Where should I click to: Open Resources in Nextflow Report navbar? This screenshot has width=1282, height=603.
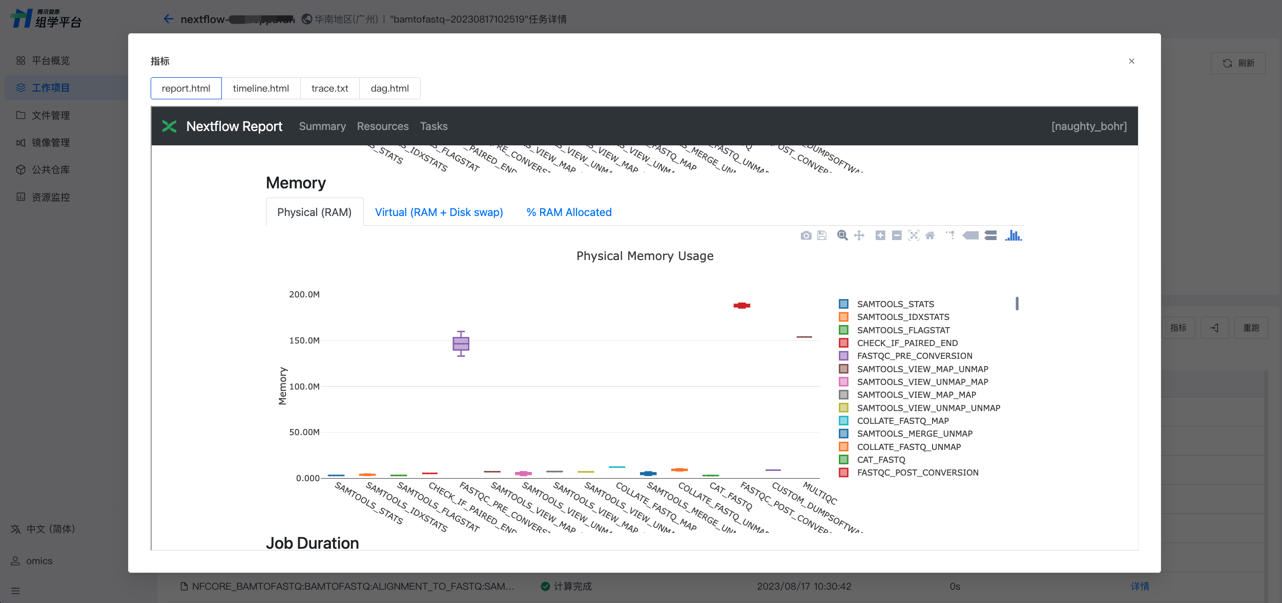tap(383, 126)
